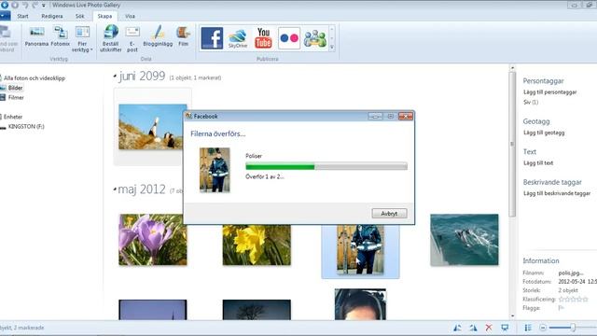Screen dimensions: 597x336
Task: Zoom out thumbnails with minus button
Action: pyautogui.click(x=543, y=328)
